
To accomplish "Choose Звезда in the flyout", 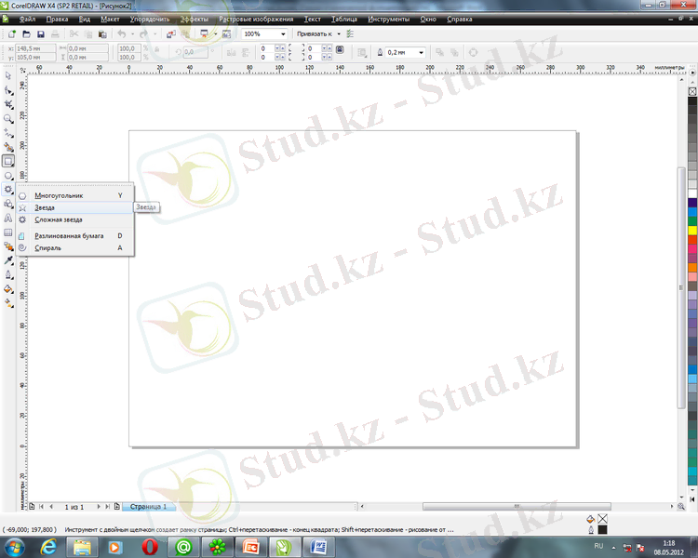I will (x=74, y=207).
